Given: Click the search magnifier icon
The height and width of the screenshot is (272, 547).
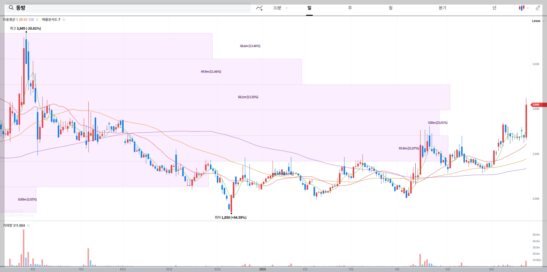Looking at the screenshot, I should tap(11, 8).
